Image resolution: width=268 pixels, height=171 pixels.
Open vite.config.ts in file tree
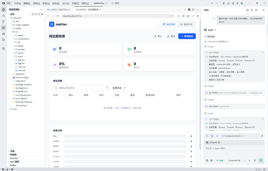pos(21,105)
